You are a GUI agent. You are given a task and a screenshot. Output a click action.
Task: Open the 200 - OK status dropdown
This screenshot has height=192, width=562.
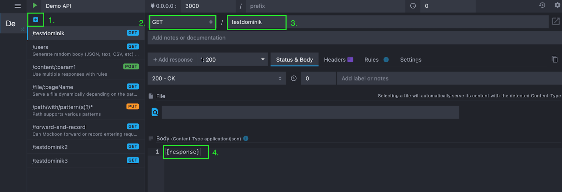coord(217,78)
